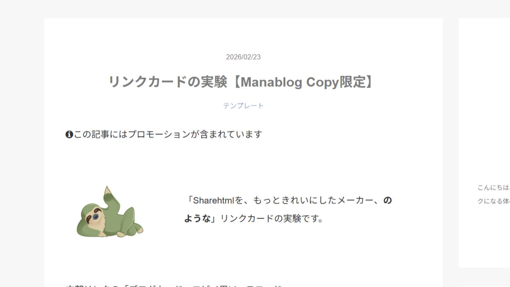Click the article title リンクカードの実験
The width and height of the screenshot is (510, 287).
(168, 82)
